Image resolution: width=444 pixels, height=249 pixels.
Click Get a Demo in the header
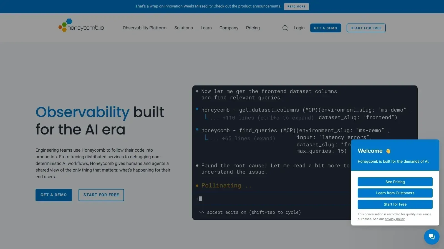[326, 28]
